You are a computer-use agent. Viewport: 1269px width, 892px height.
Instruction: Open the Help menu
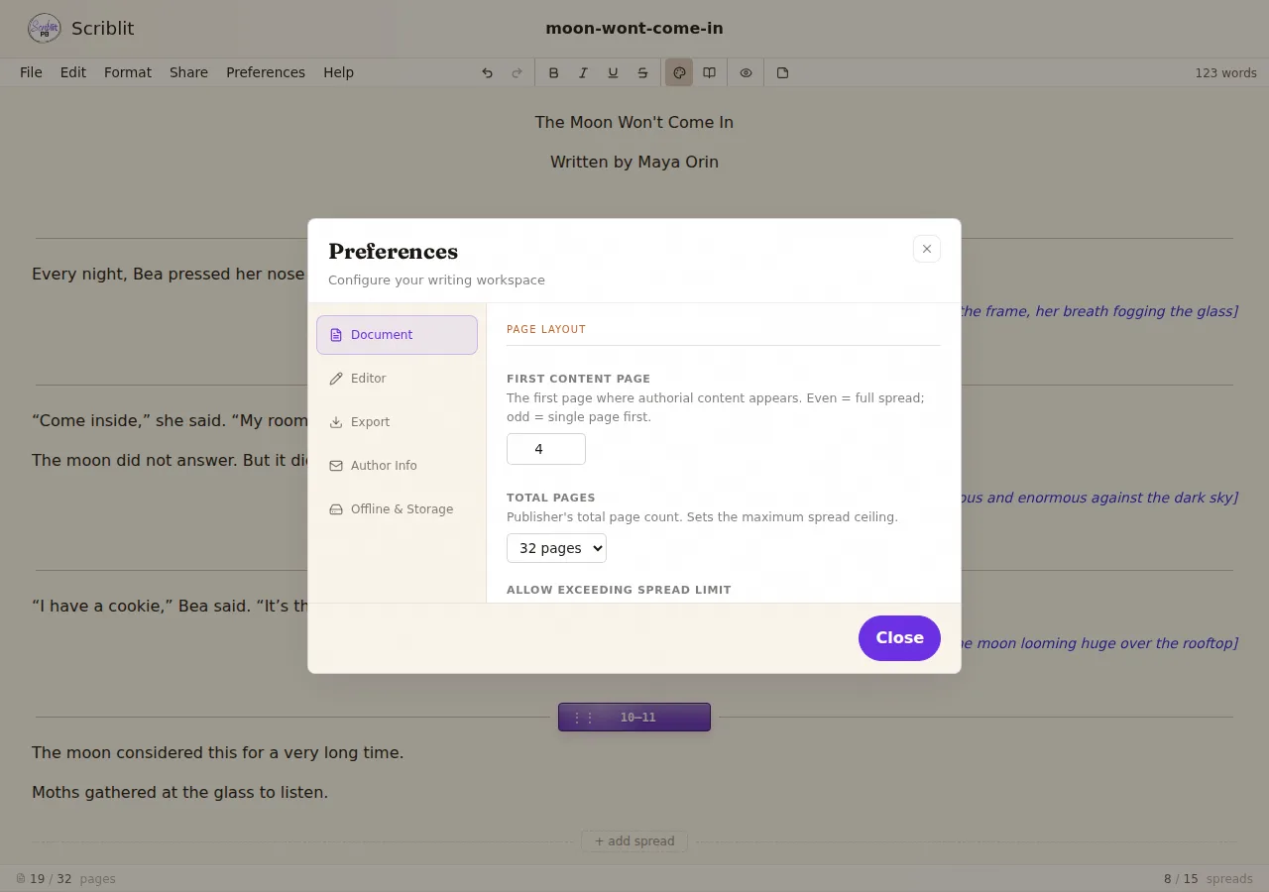tap(338, 72)
